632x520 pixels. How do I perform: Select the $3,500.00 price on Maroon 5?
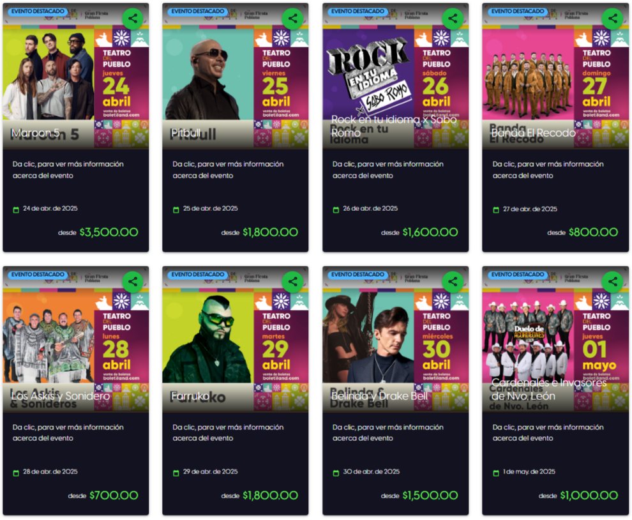pyautogui.click(x=109, y=232)
